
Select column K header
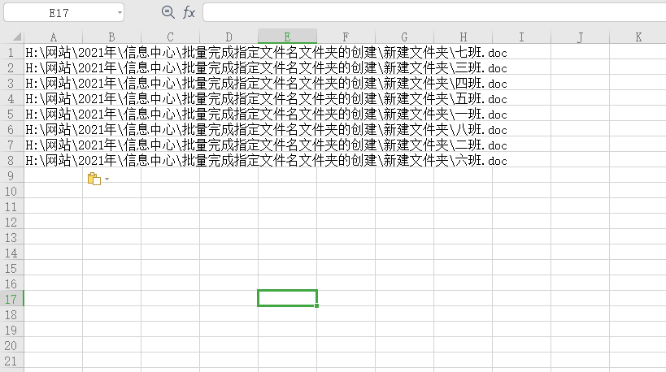click(638, 37)
